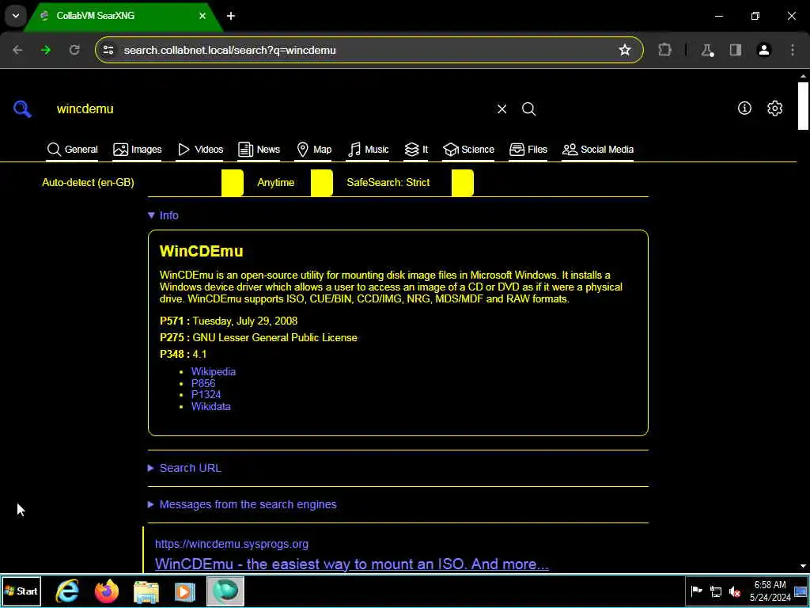Screen dimensions: 810x608
Task: Toggle the browser side panel icon
Action: [735, 50]
